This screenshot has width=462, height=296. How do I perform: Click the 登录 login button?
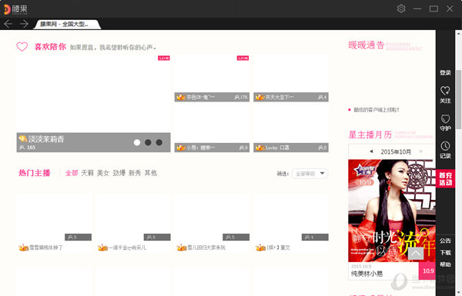coord(445,72)
